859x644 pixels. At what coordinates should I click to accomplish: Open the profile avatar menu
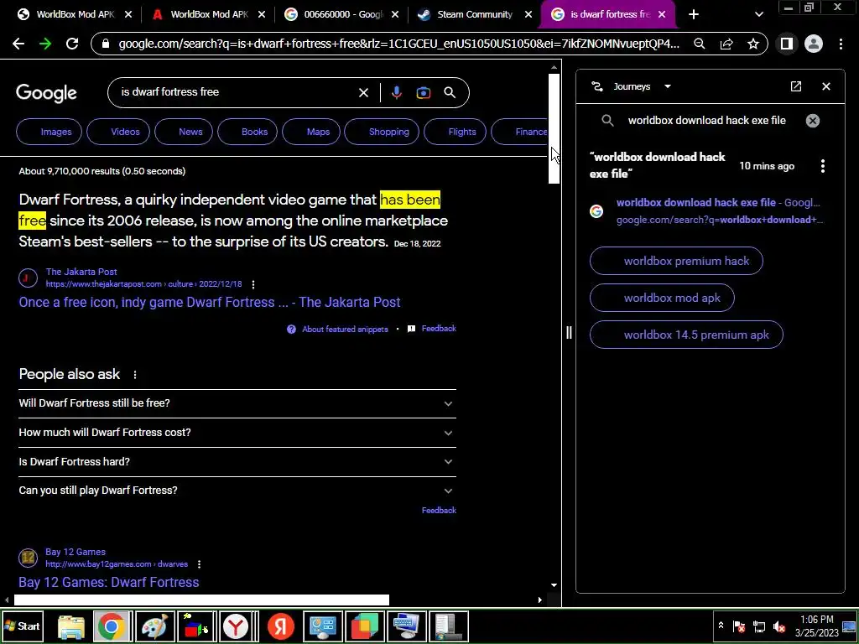coord(814,44)
